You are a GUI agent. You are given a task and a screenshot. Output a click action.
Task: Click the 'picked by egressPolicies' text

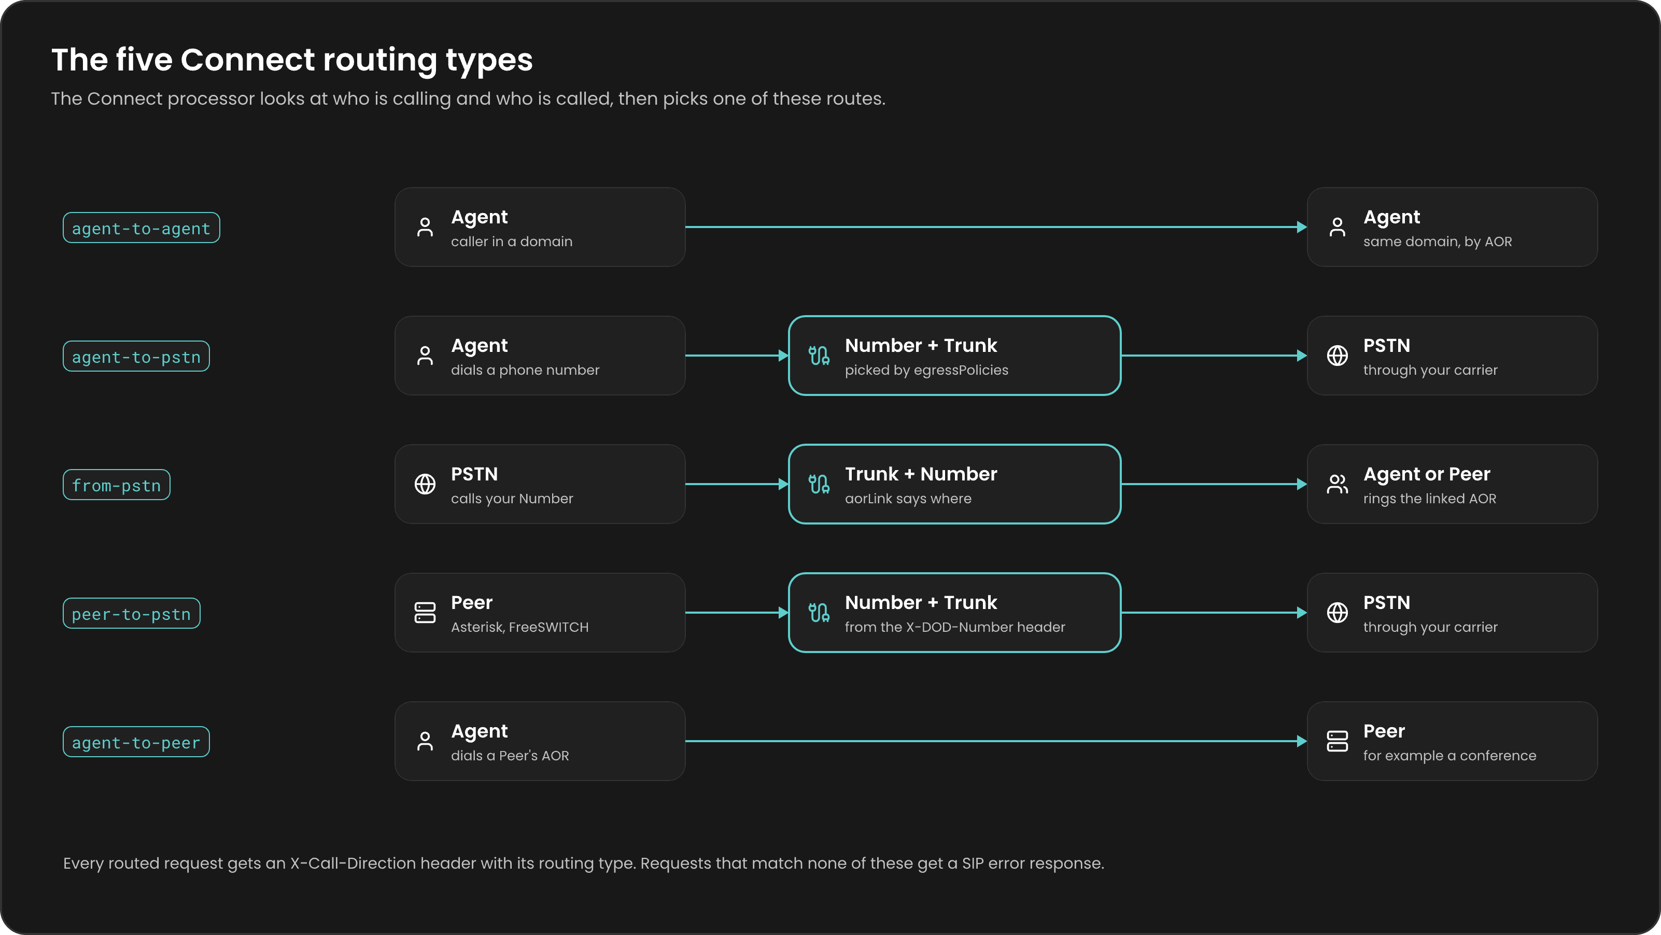[x=926, y=370]
